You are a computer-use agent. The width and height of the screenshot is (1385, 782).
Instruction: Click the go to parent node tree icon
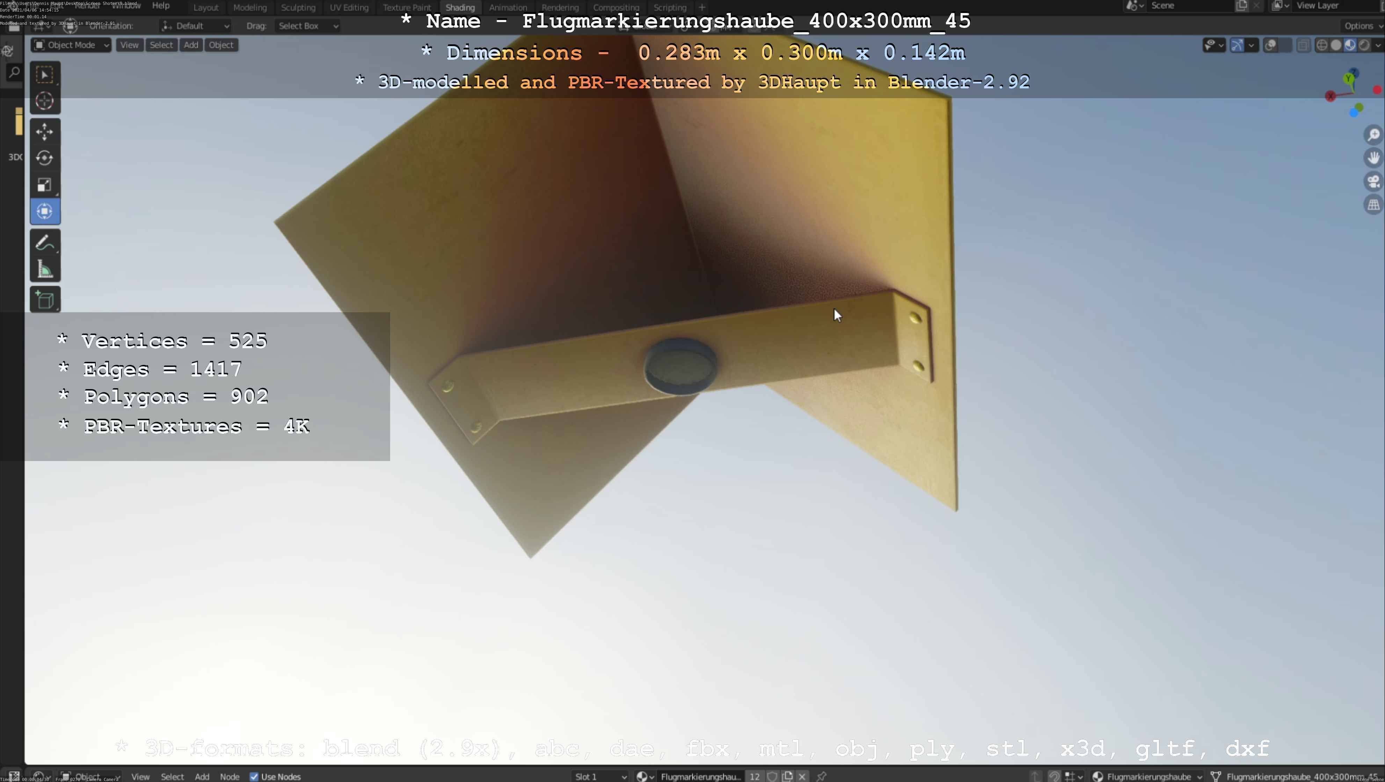[1036, 776]
